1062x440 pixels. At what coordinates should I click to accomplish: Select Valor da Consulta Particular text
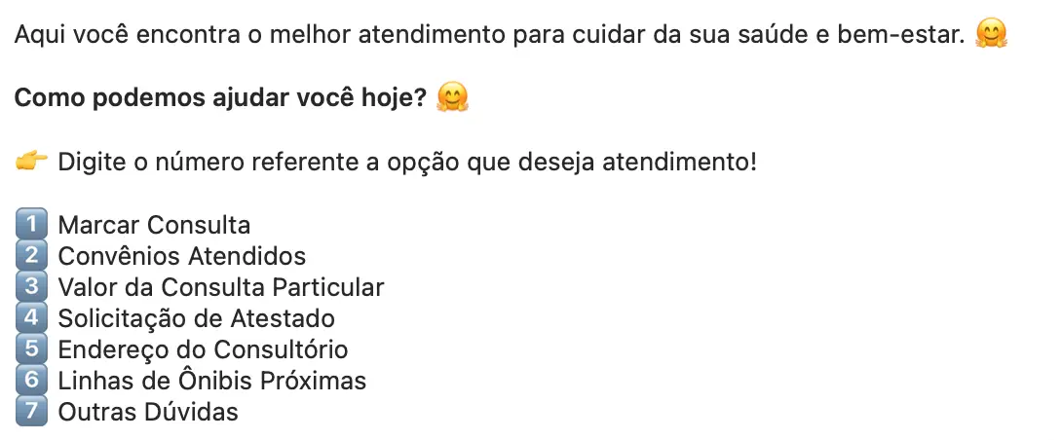click(221, 287)
